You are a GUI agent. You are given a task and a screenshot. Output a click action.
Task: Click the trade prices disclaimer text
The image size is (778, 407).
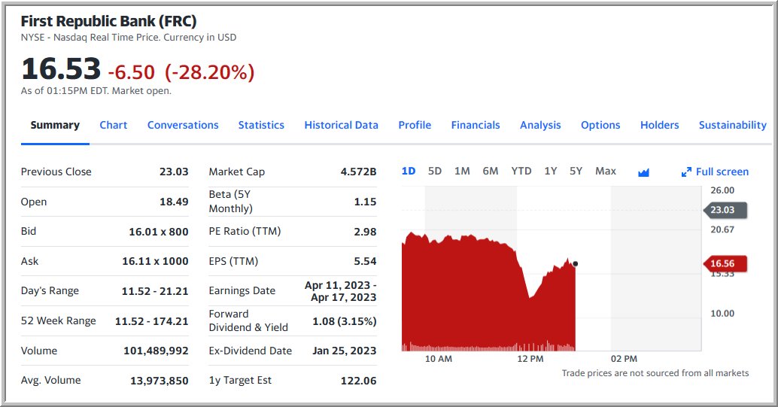655,373
